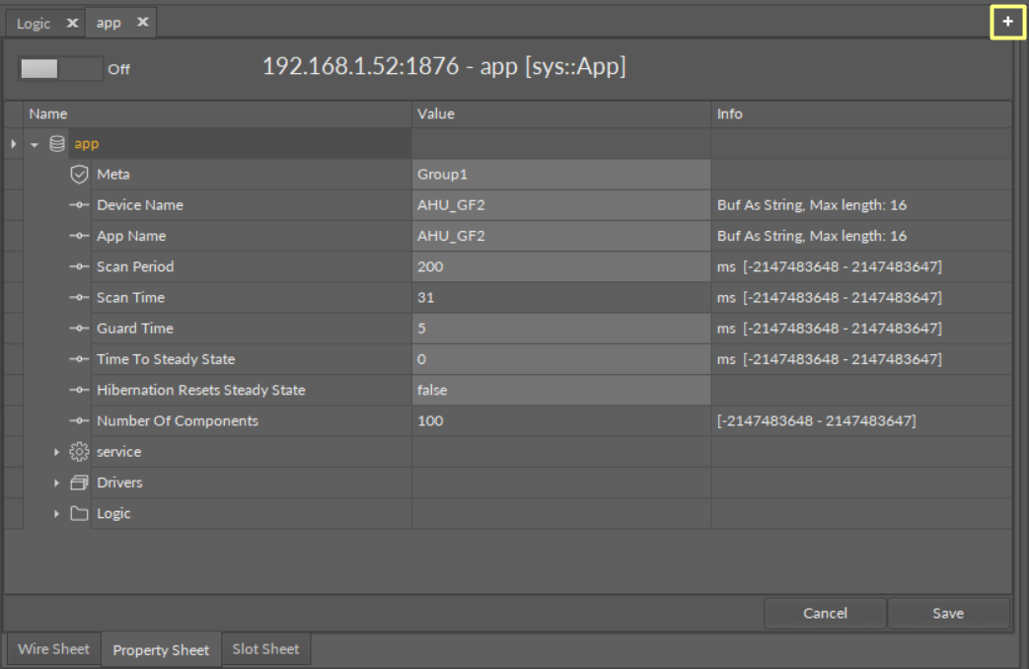Expand the service tree node
1029x669 pixels.
coord(56,452)
